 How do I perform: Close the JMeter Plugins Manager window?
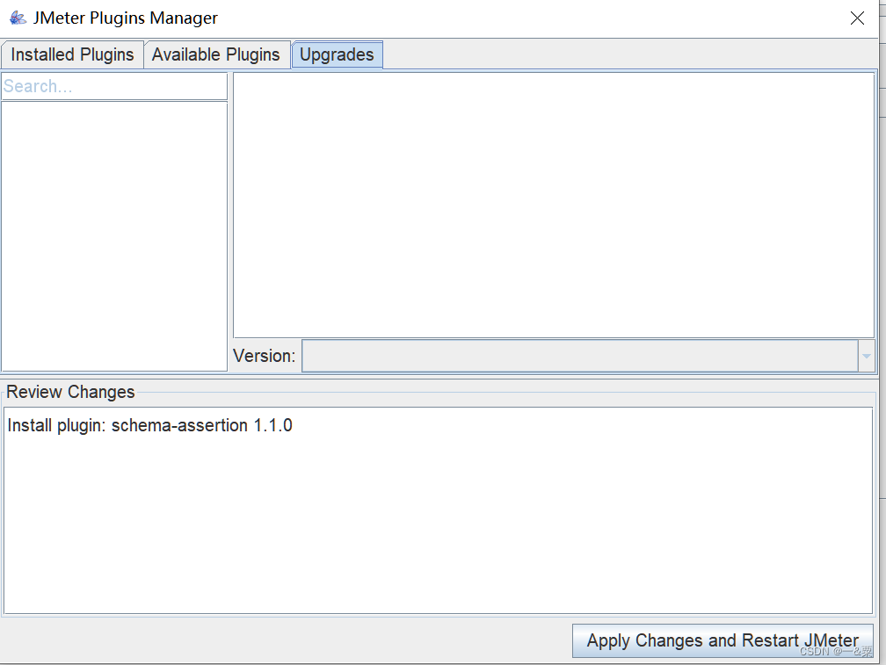857,17
